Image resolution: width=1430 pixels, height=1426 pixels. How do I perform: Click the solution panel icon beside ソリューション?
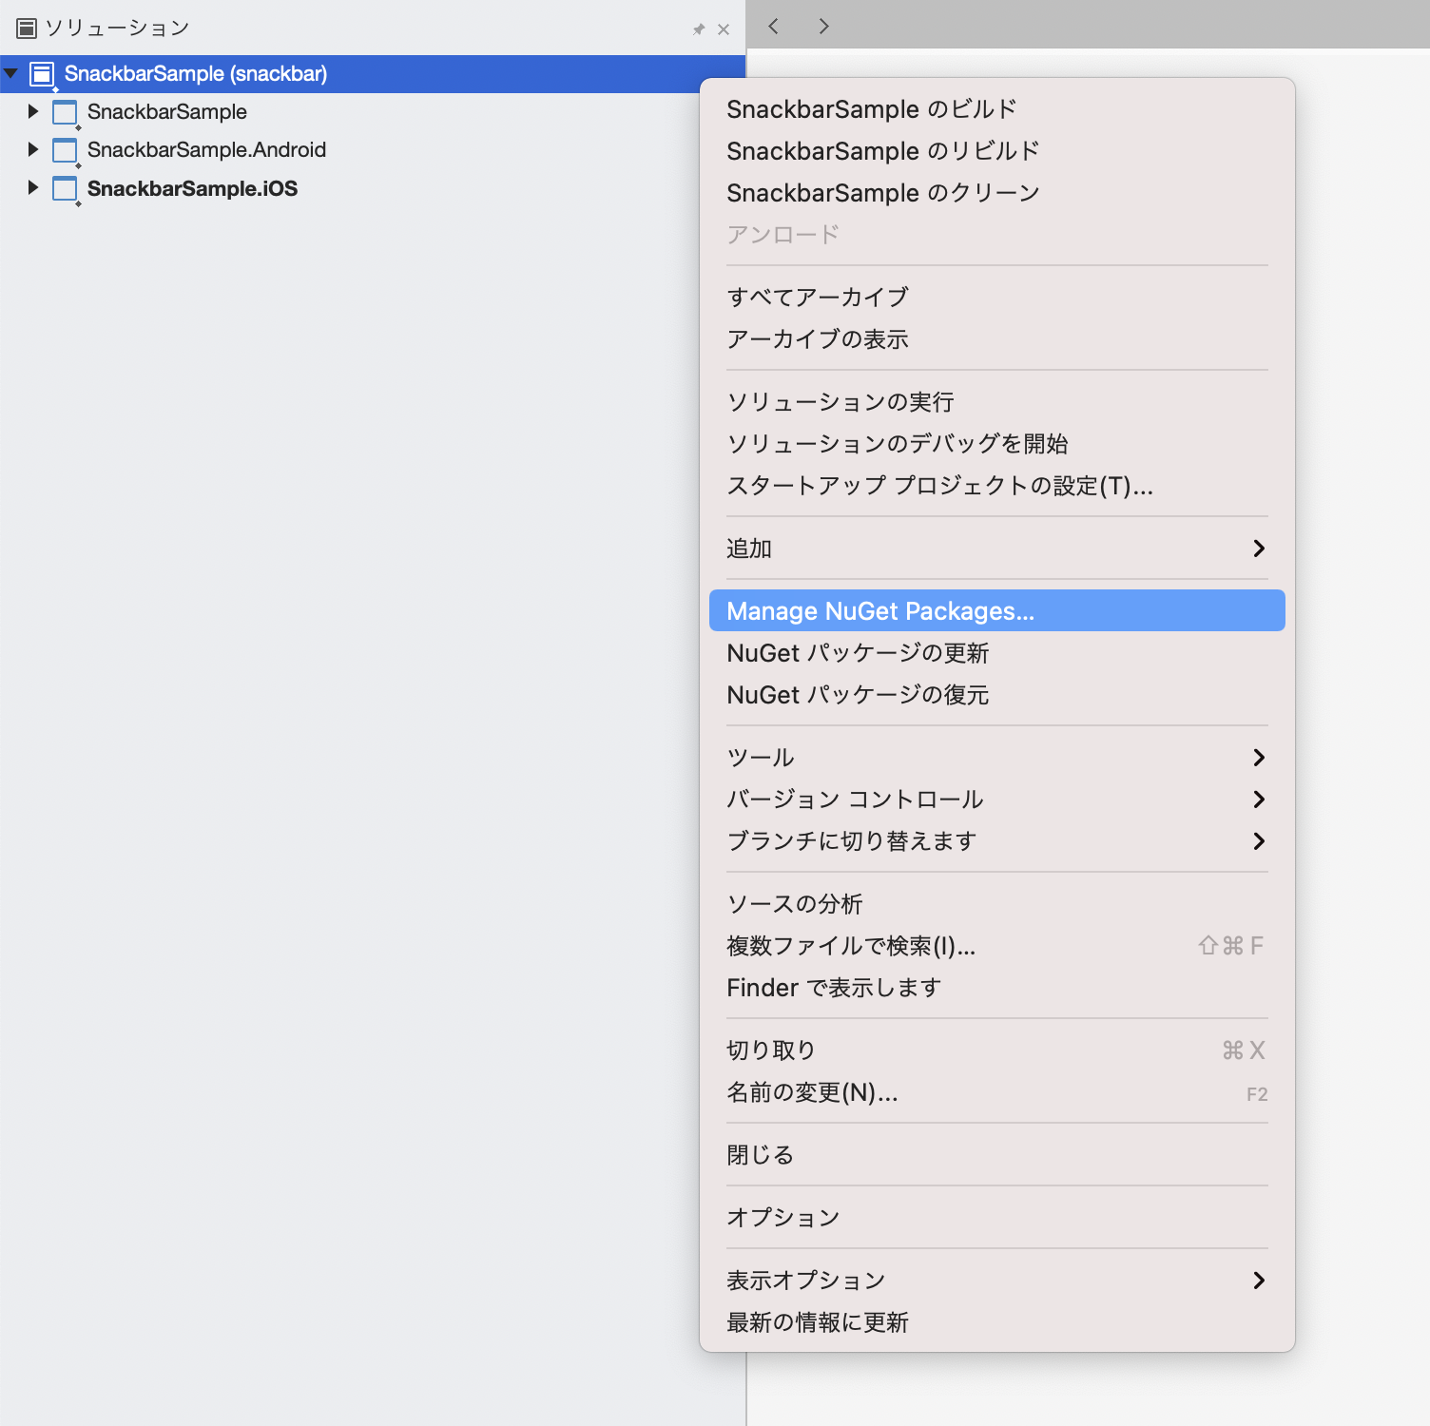(x=27, y=29)
